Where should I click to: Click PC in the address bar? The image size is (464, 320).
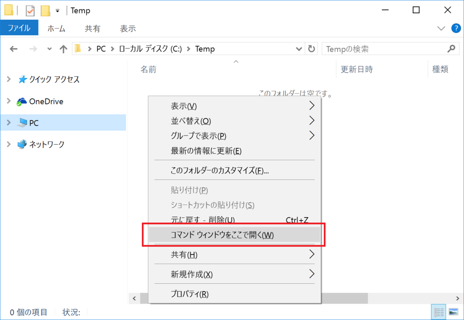[101, 49]
